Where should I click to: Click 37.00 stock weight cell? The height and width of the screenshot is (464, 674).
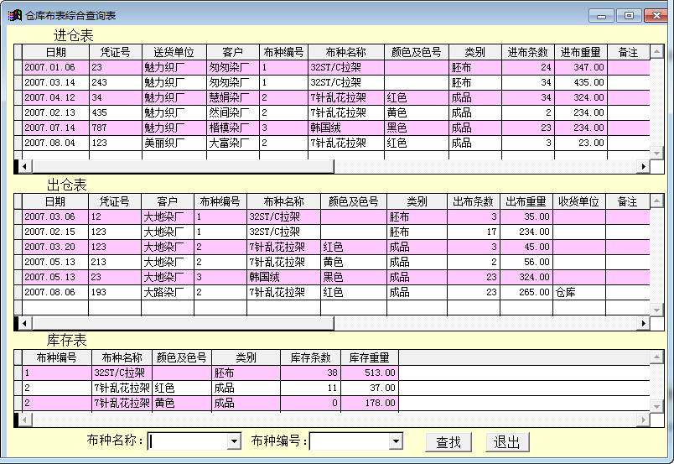(370, 388)
